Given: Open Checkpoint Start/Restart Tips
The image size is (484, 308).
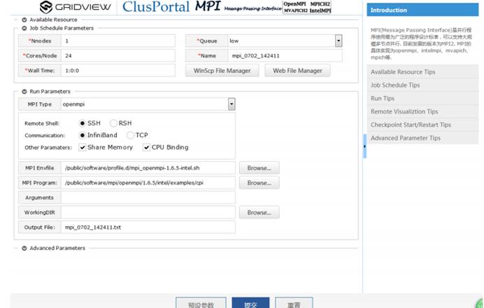Looking at the screenshot, I should pyautogui.click(x=422, y=125).
